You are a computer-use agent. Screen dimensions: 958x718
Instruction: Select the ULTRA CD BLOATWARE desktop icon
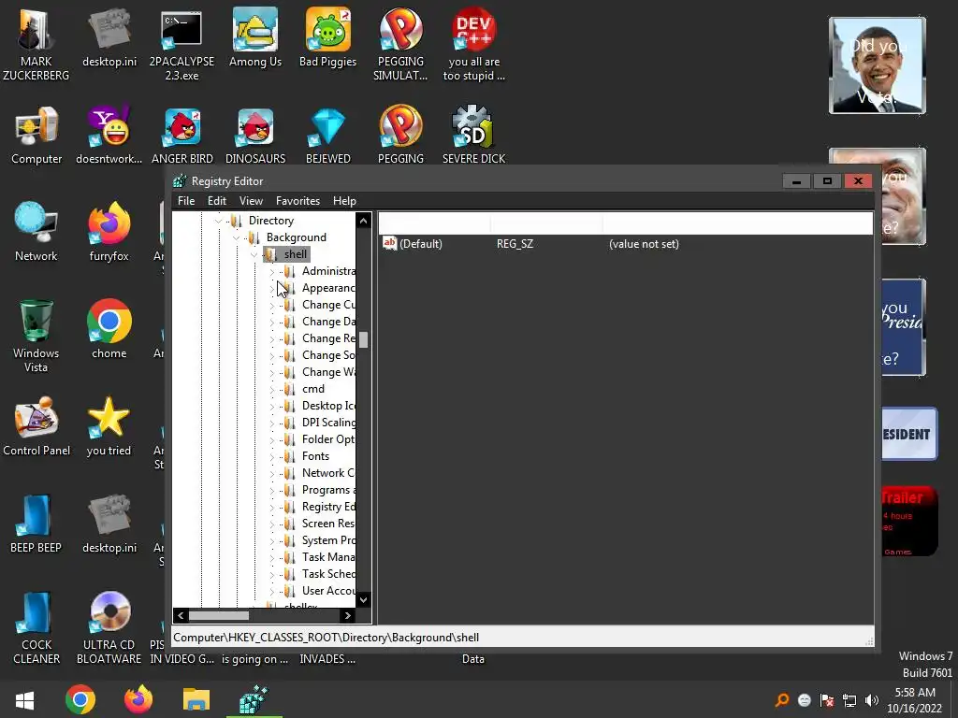pos(109,627)
